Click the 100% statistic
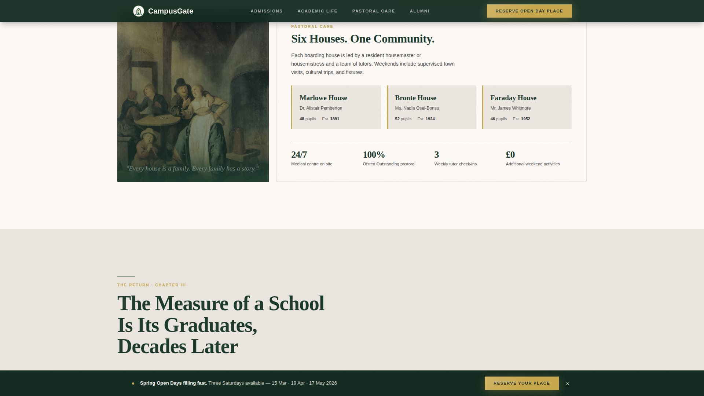 (374, 155)
